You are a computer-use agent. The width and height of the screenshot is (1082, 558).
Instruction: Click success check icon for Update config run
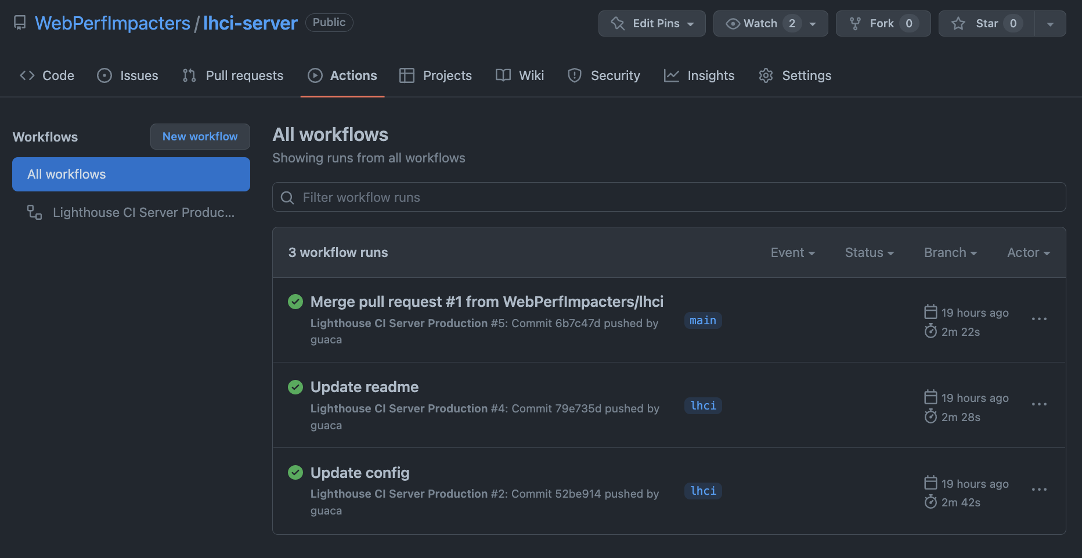pos(295,473)
